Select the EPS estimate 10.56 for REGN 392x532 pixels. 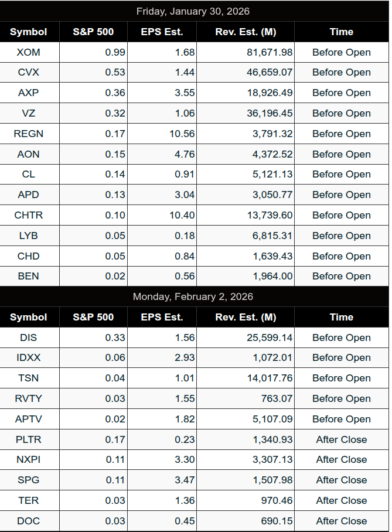click(182, 134)
